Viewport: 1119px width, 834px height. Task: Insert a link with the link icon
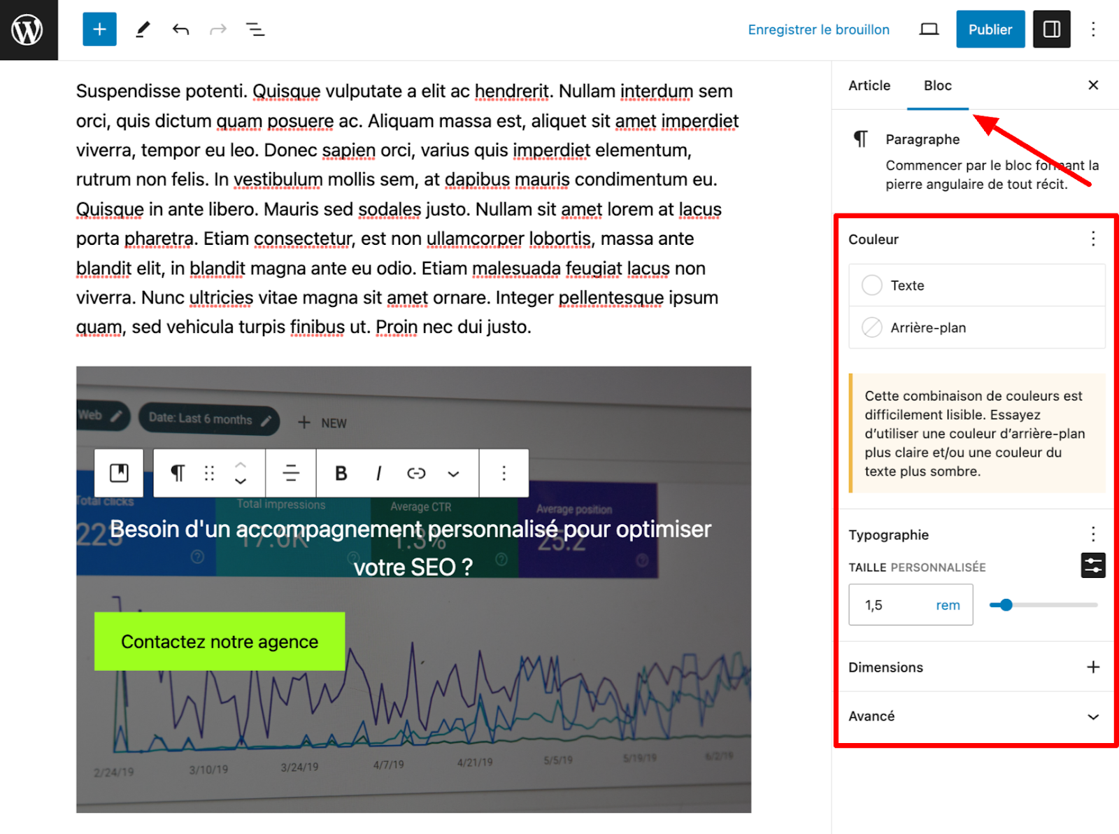coord(416,474)
